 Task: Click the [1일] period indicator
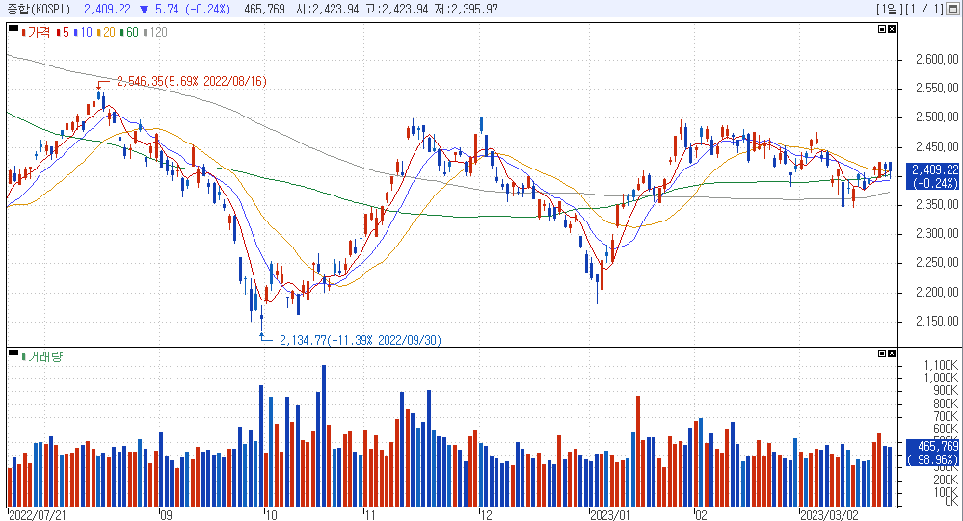click(x=890, y=10)
